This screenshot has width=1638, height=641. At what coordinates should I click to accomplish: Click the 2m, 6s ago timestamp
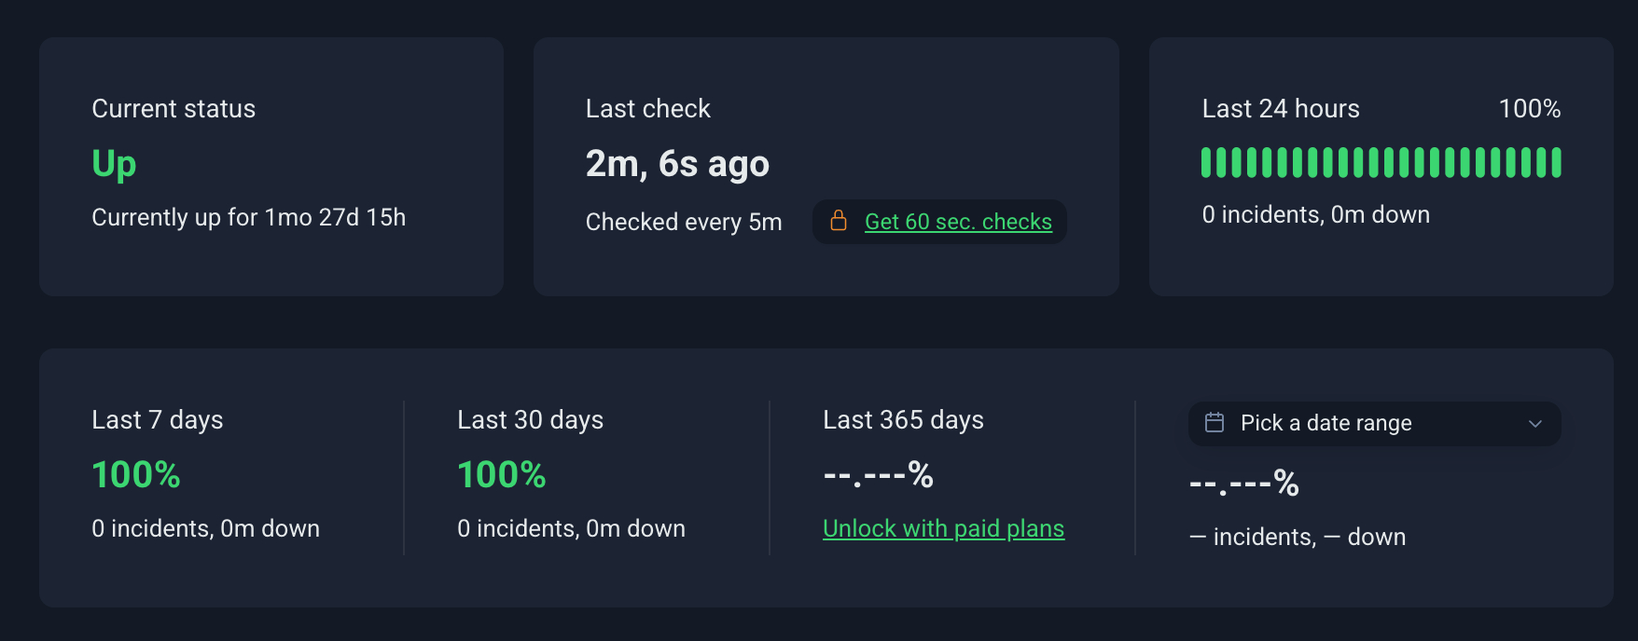coord(677,163)
